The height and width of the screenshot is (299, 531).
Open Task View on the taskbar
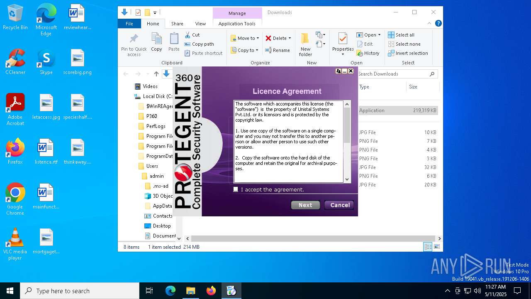(149, 291)
